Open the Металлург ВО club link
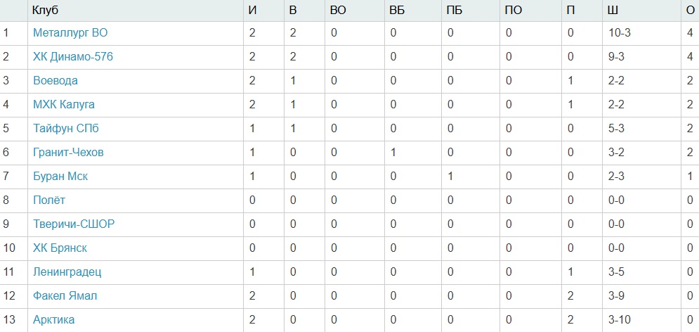The width and height of the screenshot is (699, 332). pos(70,32)
